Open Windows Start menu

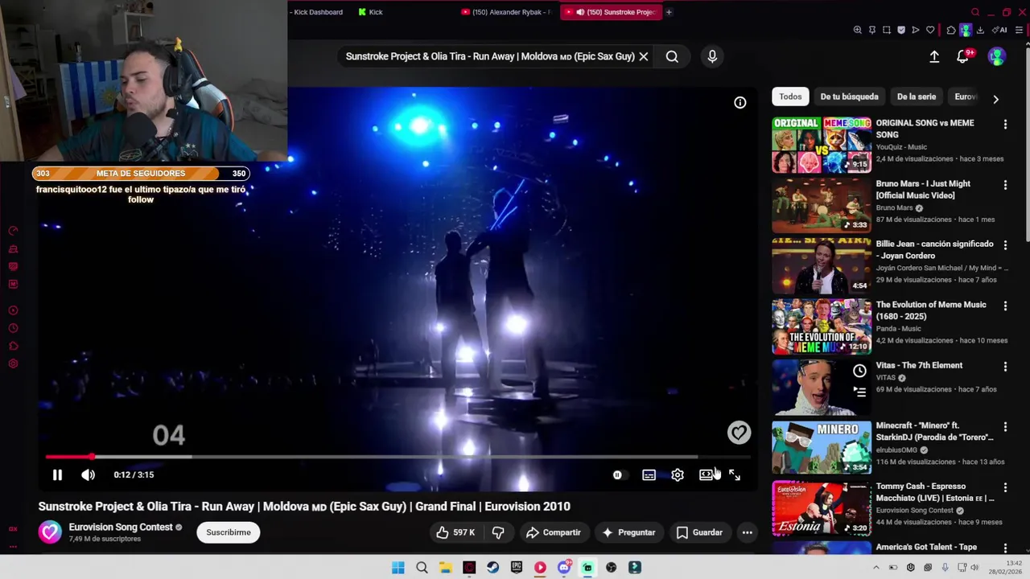tap(398, 568)
